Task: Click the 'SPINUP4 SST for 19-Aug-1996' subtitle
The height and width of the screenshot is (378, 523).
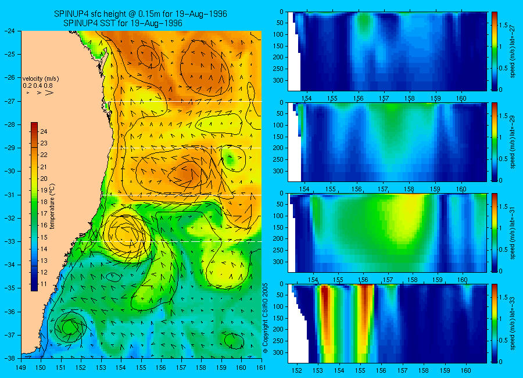Action: coord(123,23)
